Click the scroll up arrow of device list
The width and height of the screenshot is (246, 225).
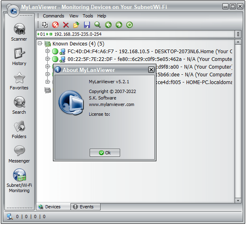pos(238,42)
